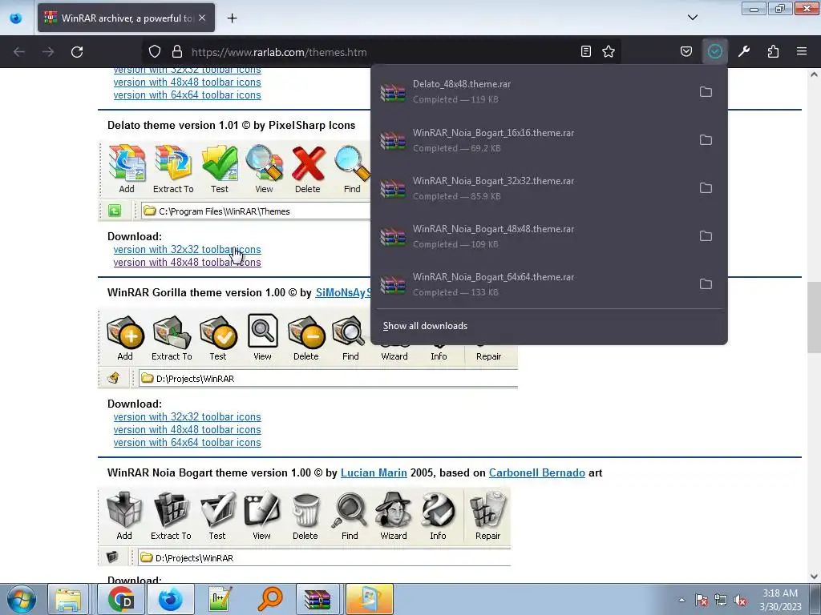
Task: Click Gorilla theme View magnifier icon
Action: click(262, 337)
